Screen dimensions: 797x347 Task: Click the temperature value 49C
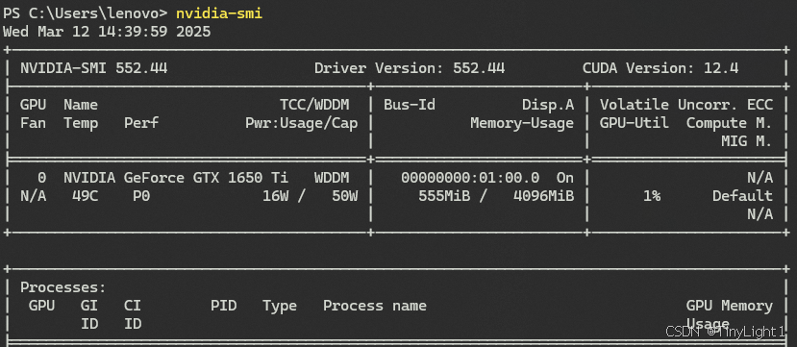(x=85, y=196)
